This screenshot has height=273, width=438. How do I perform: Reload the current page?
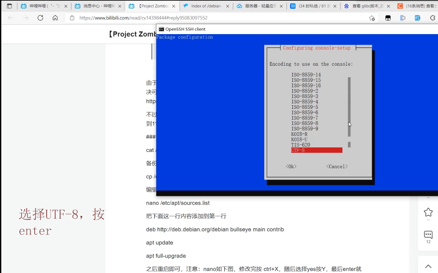tap(40, 18)
